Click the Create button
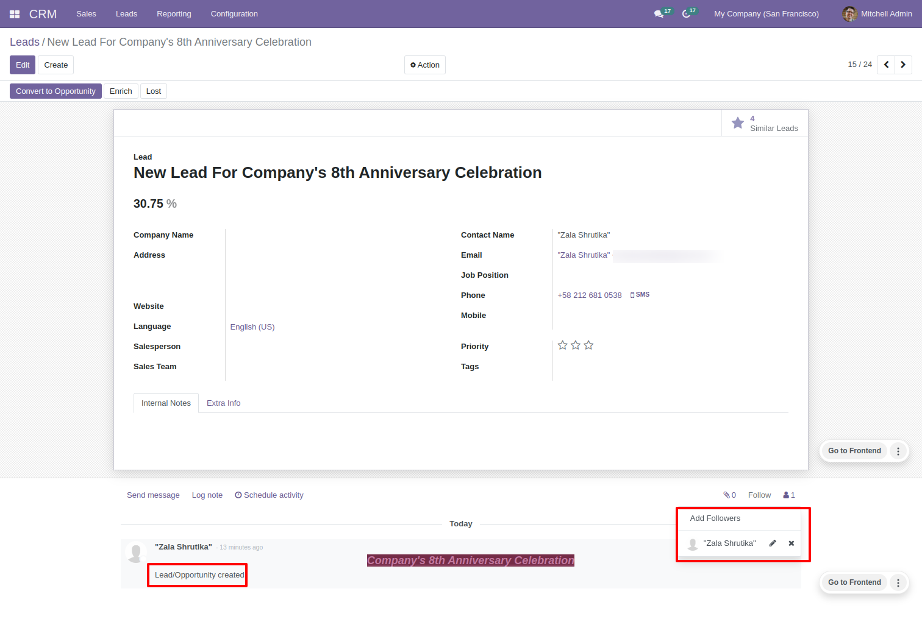The height and width of the screenshot is (622, 922). (56, 65)
